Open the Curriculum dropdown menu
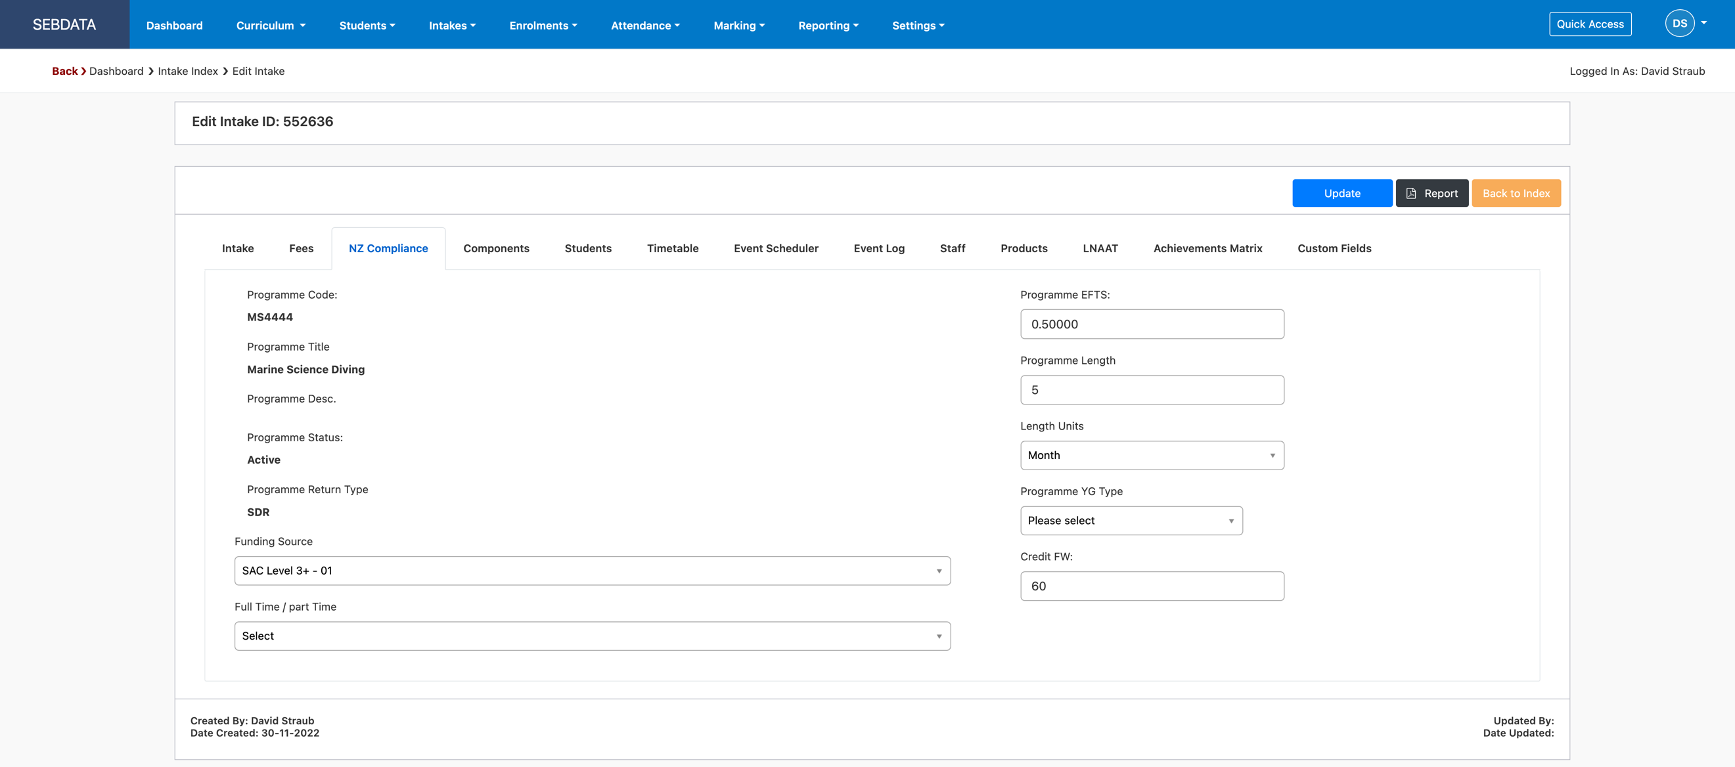This screenshot has height=767, width=1735. [270, 24]
